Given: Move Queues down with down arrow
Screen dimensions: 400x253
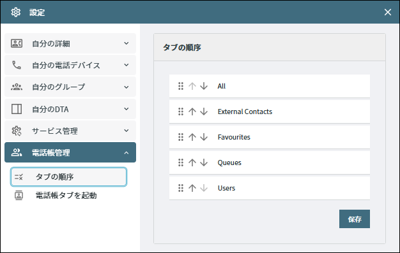Looking at the screenshot, I should click(204, 163).
